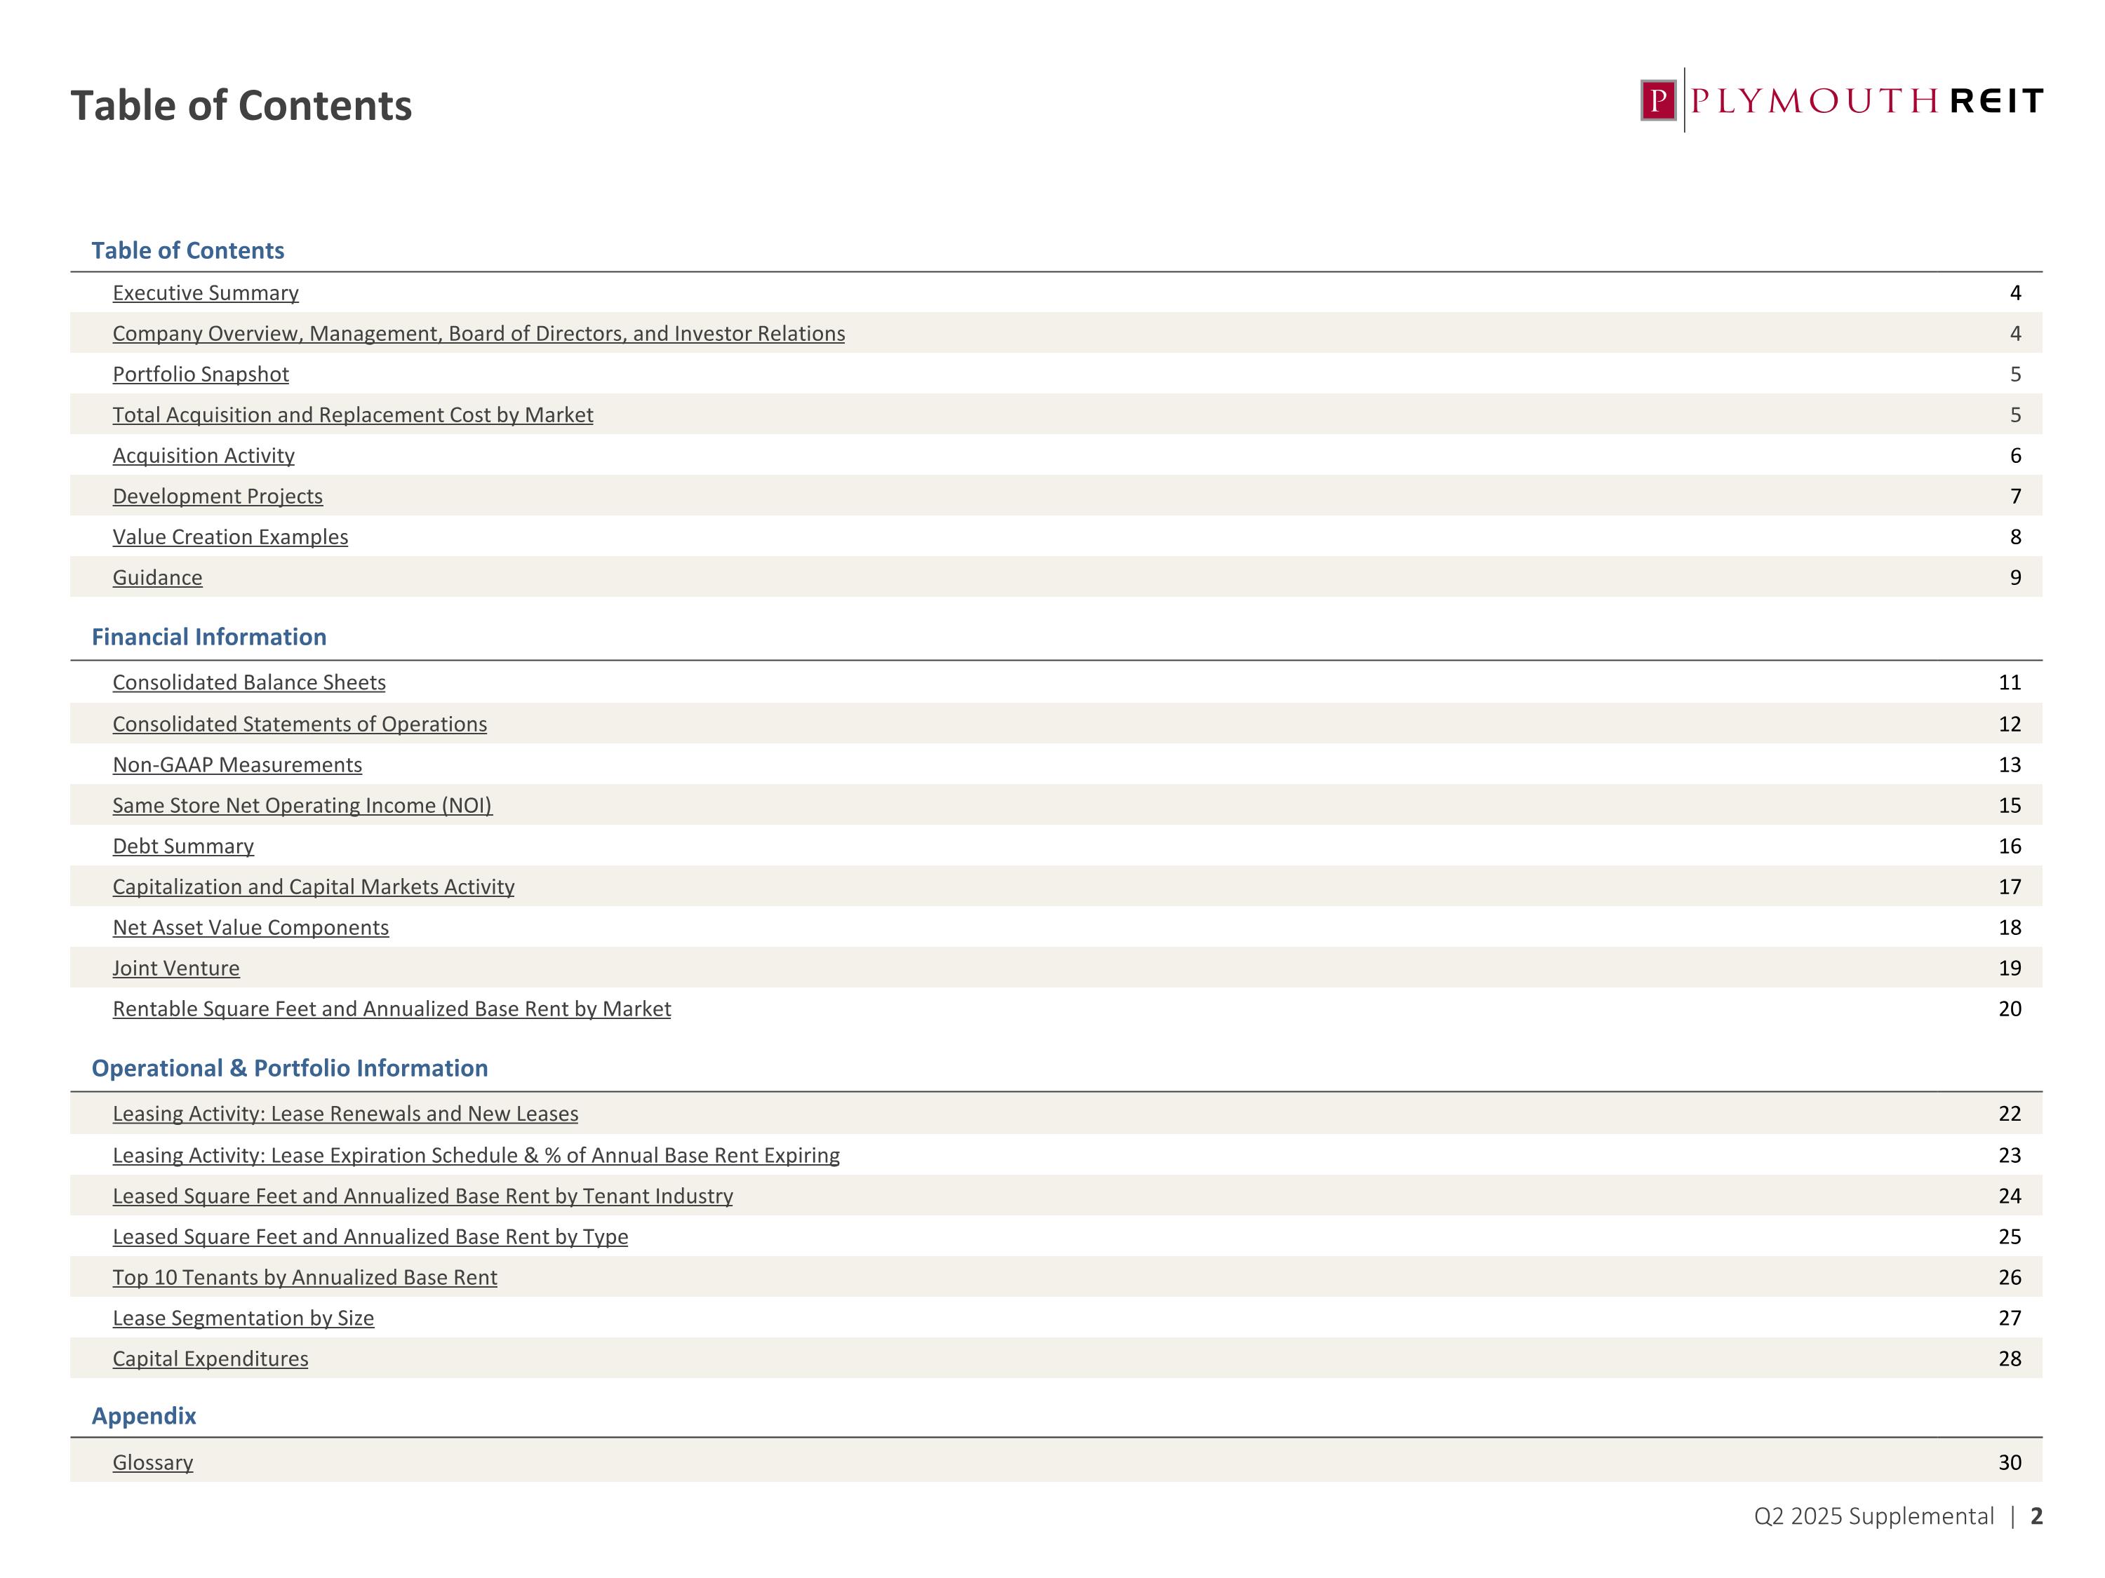Open Capitalization and Capital Markets Activity
This screenshot has height=1578, width=2105.
[313, 887]
